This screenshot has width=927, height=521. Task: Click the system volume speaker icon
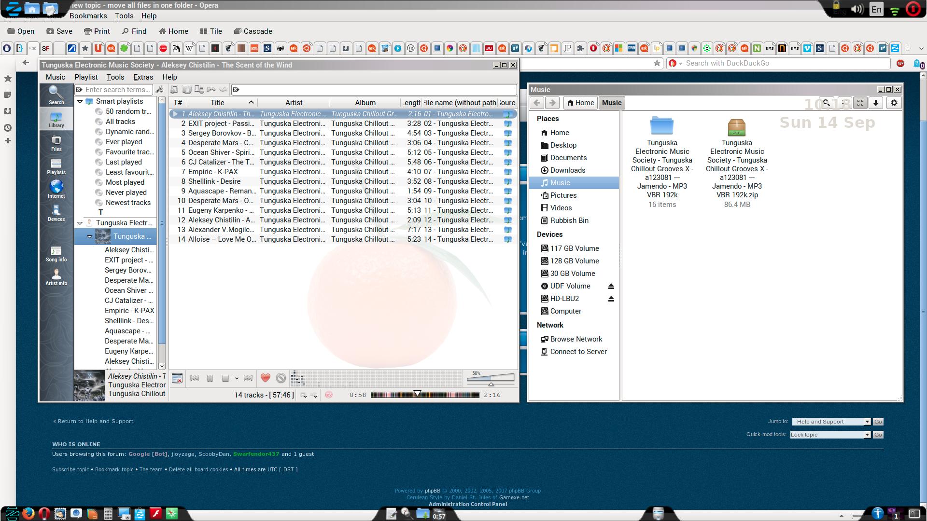point(857,9)
